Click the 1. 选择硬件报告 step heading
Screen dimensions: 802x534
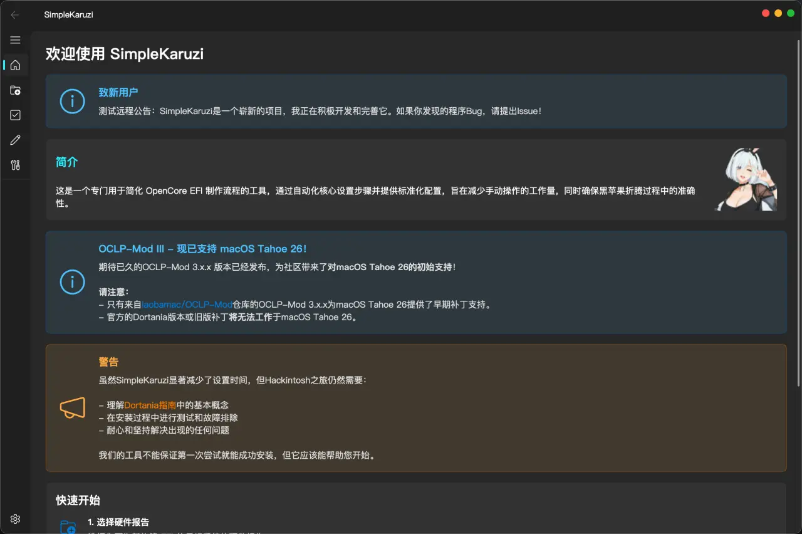[118, 522]
